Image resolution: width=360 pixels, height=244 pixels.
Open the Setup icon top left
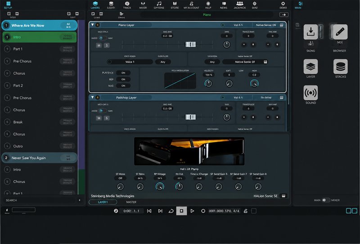coord(8,5)
